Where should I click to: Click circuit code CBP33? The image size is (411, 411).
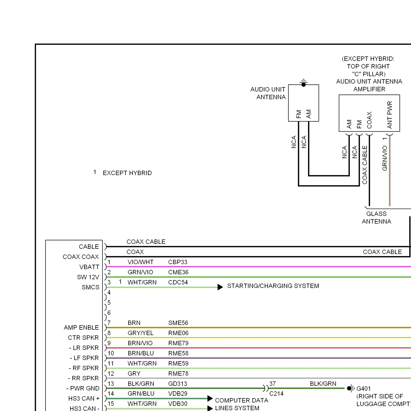pos(178,262)
